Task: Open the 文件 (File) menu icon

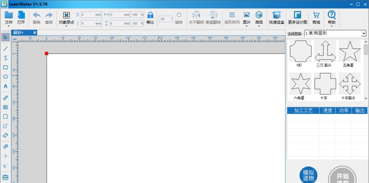Action: [9, 15]
